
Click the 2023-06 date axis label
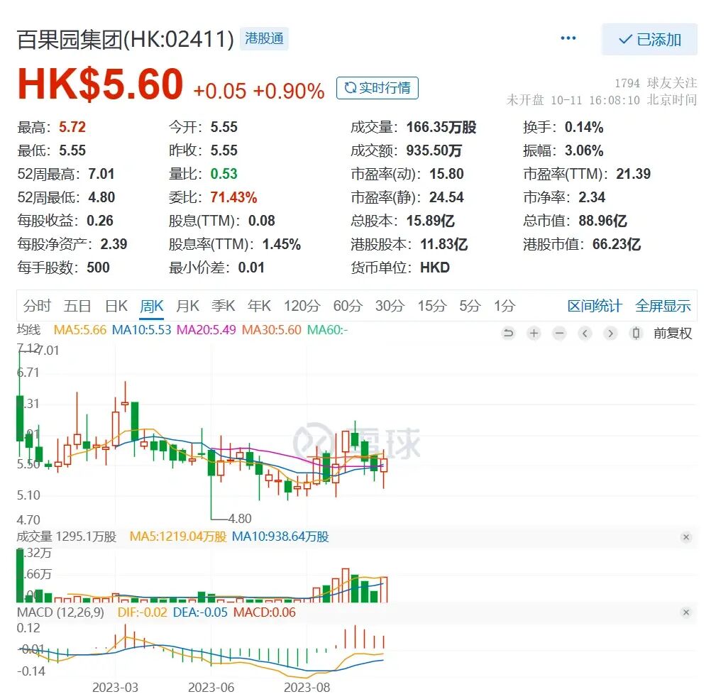coord(211,687)
